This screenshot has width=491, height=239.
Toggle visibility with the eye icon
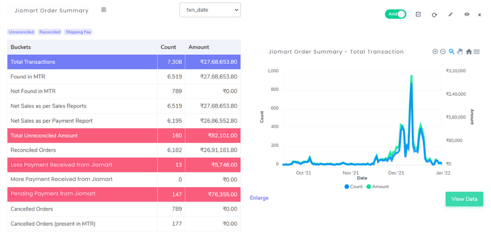coord(467,14)
